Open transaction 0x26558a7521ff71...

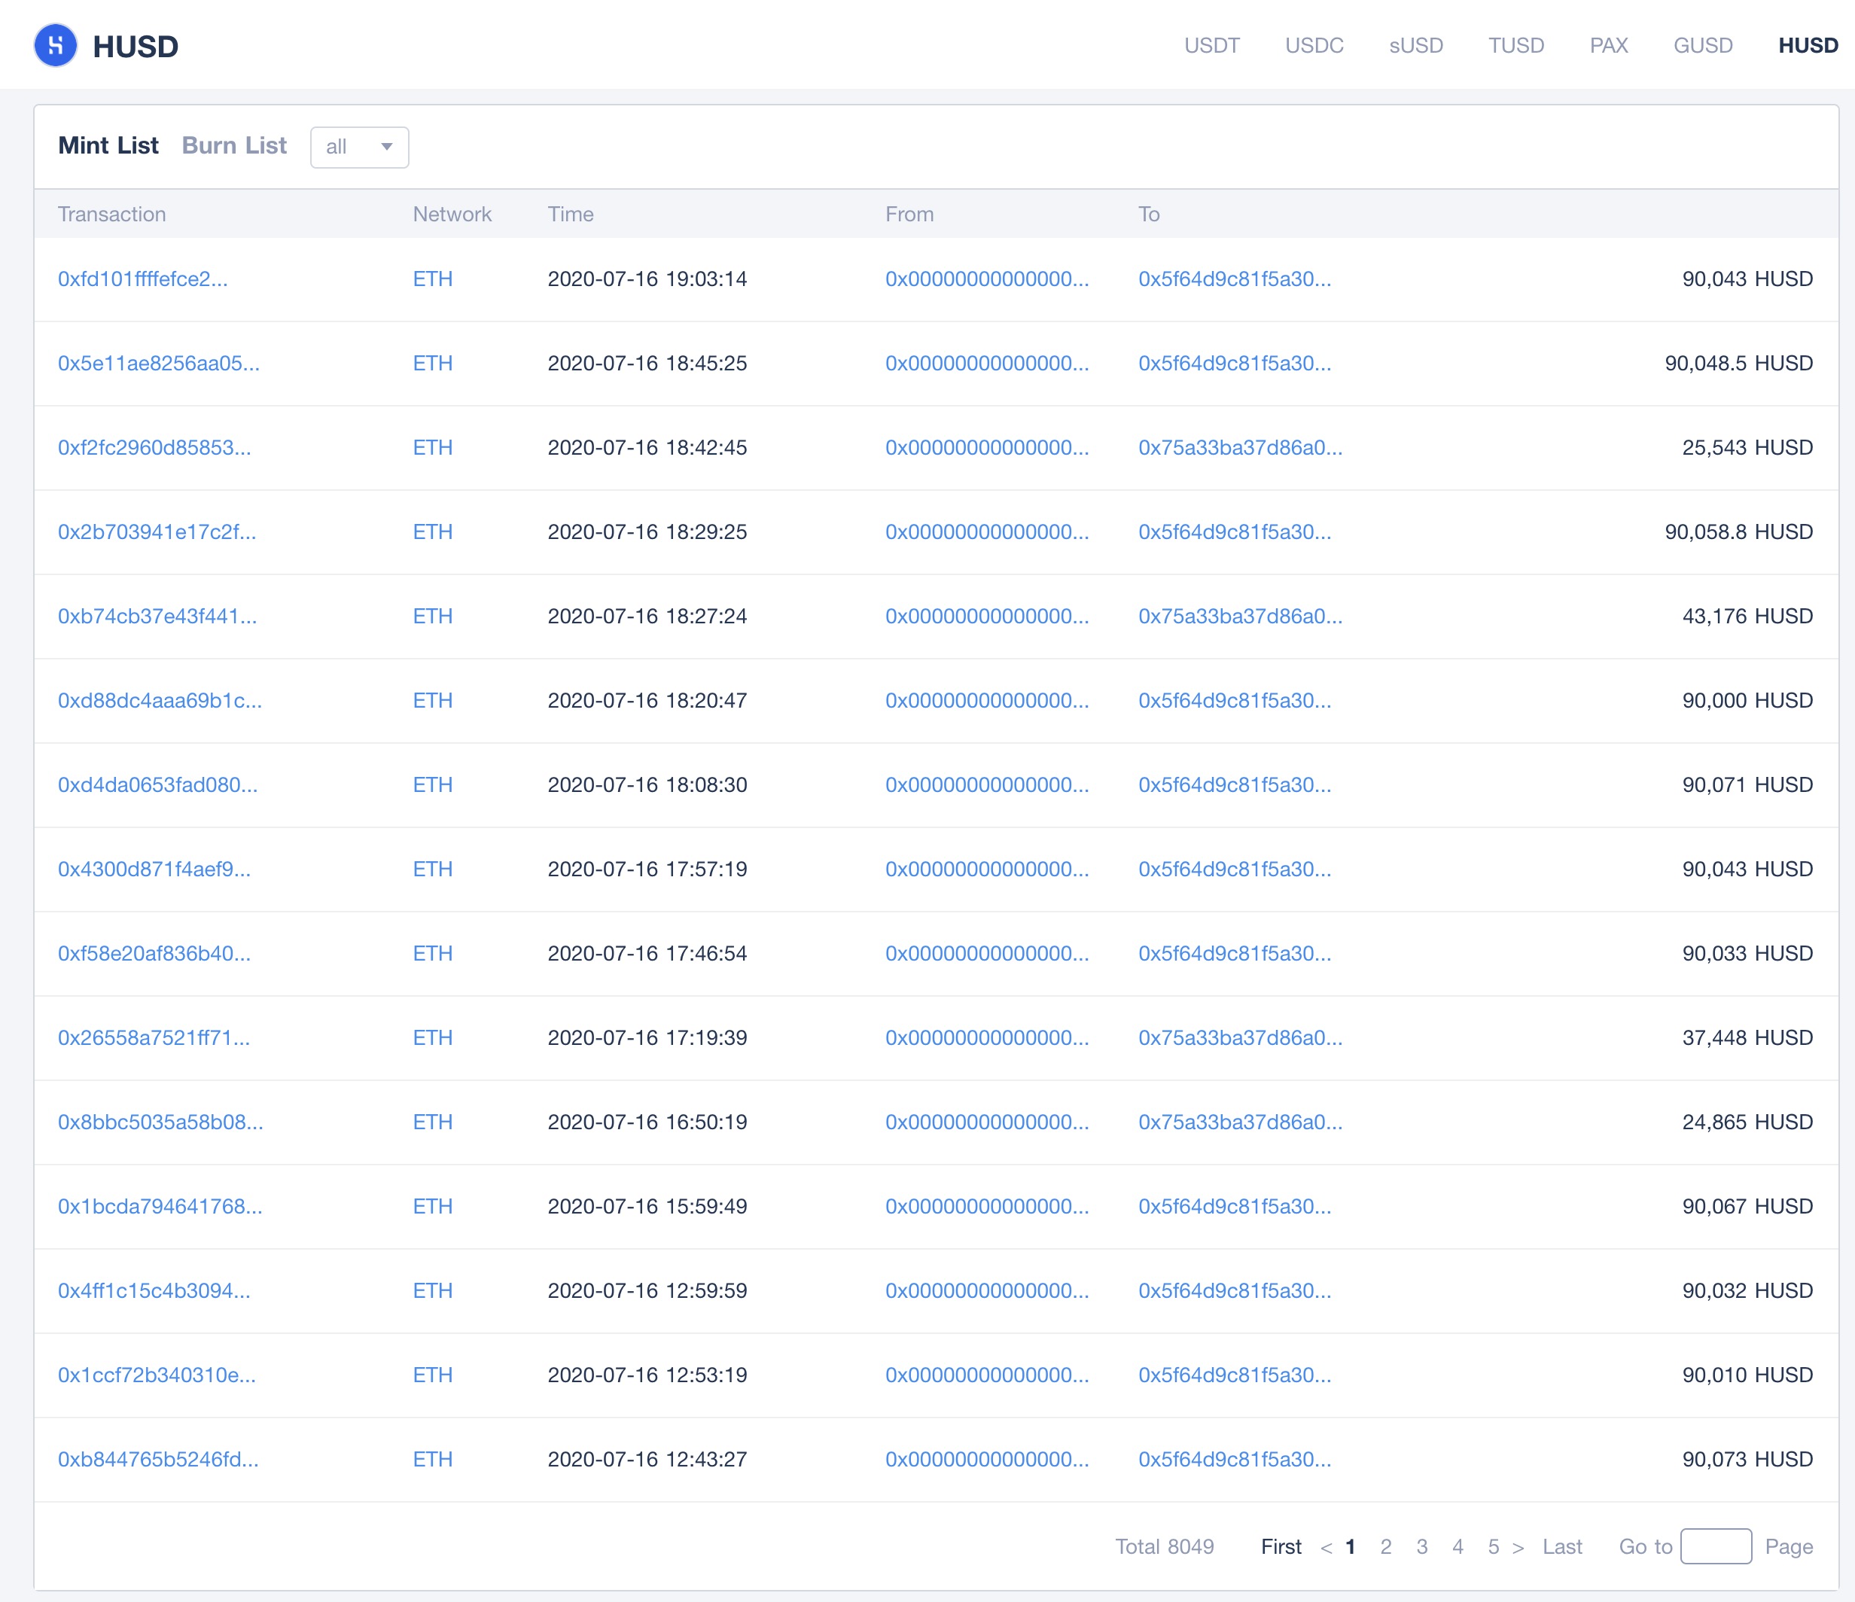pyautogui.click(x=154, y=1037)
